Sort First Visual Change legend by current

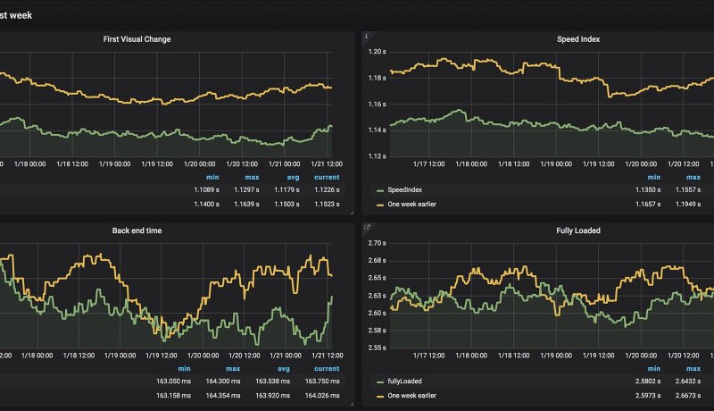point(327,177)
